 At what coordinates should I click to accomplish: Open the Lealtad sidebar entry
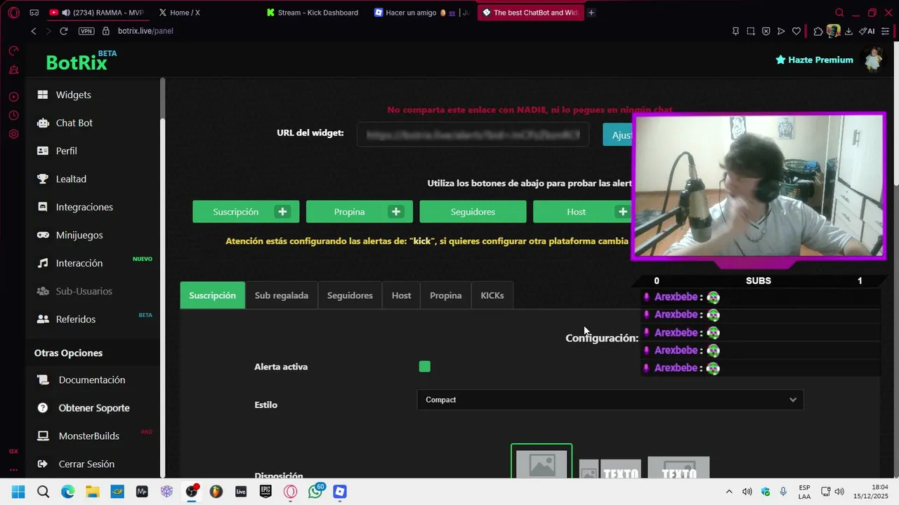[71, 179]
